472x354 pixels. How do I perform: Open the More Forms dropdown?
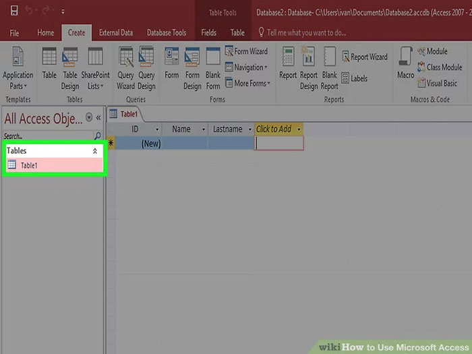tap(252, 84)
